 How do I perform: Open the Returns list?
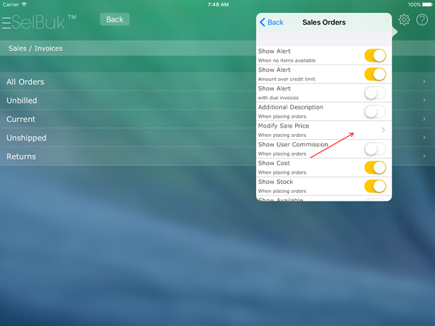21,157
